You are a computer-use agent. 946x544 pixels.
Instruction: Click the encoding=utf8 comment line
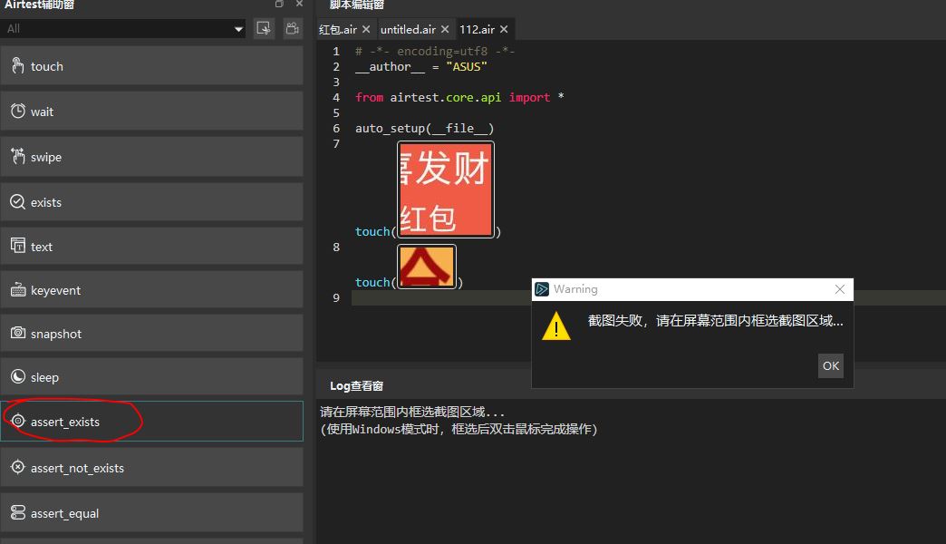pyautogui.click(x=434, y=52)
